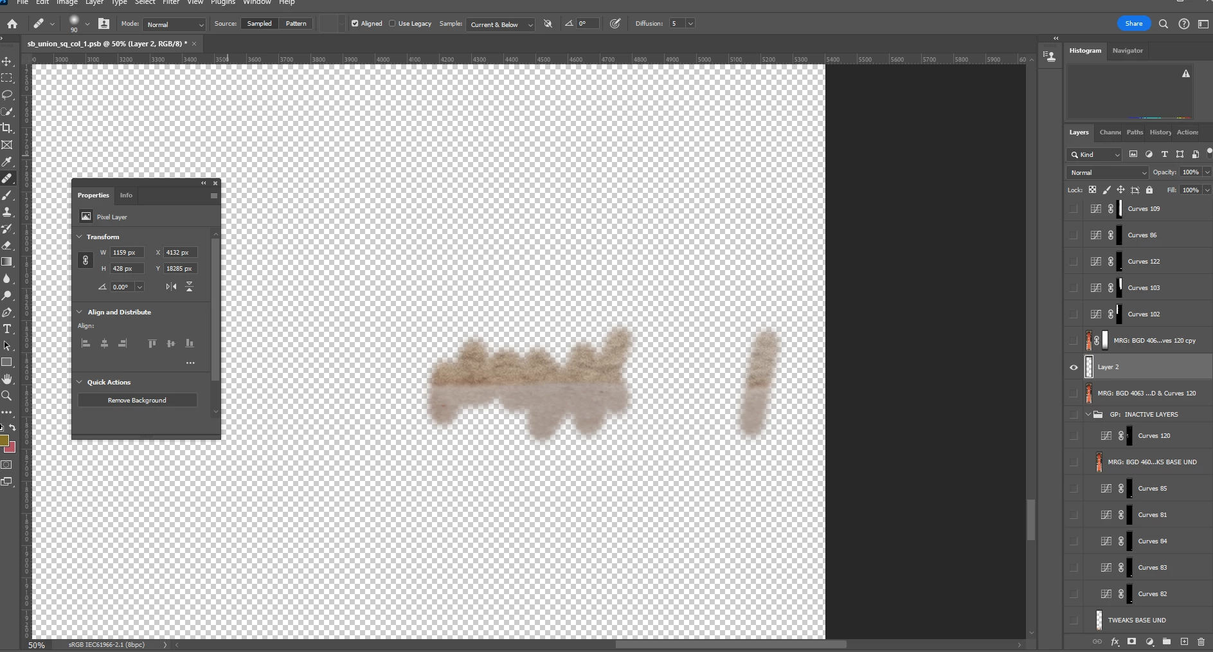Screen dimensions: 1213x652
Task: Switch to the Navigator tab
Action: (x=1128, y=51)
